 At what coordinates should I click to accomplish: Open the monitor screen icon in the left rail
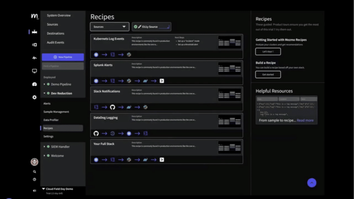34,71
